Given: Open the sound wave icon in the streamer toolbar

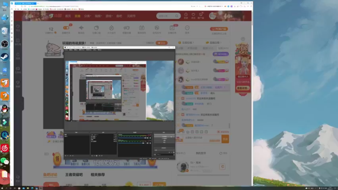Looking at the screenshot, I should pos(81,28).
